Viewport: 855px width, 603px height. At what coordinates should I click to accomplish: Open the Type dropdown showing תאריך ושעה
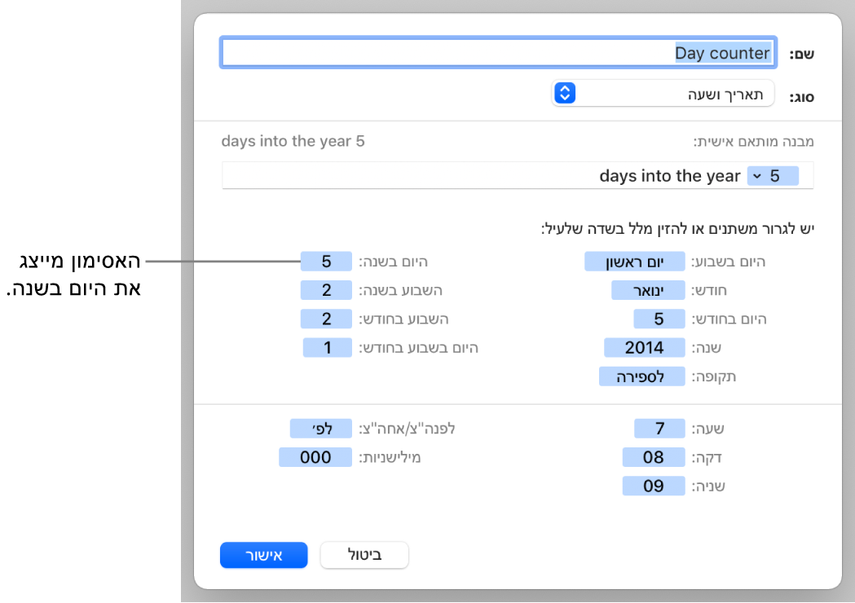click(x=663, y=94)
